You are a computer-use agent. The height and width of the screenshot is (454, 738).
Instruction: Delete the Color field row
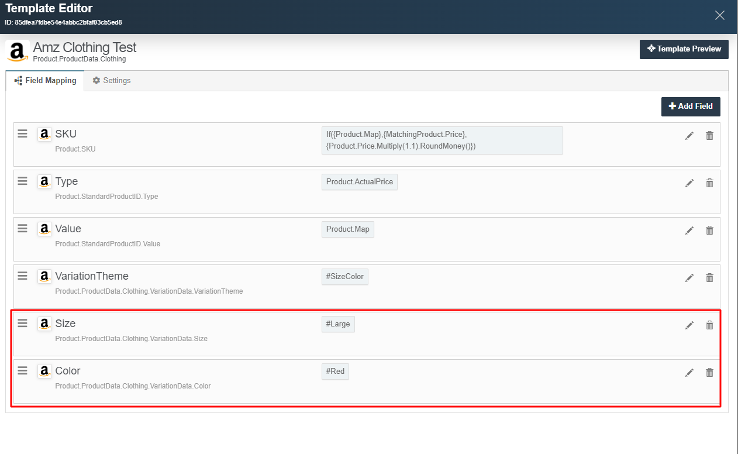coord(709,373)
